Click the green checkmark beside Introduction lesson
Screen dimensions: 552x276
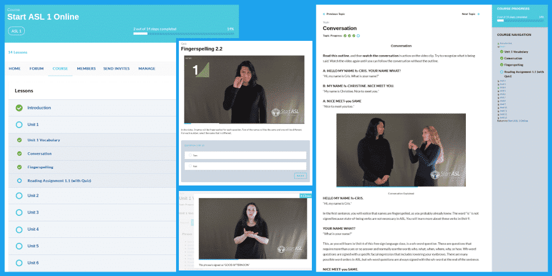[x=19, y=108]
